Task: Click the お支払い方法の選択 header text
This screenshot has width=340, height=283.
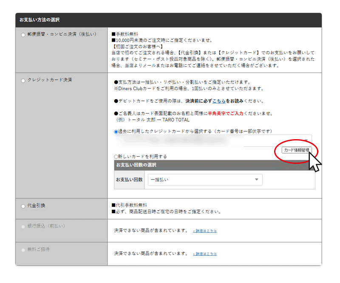Action: click(x=40, y=20)
